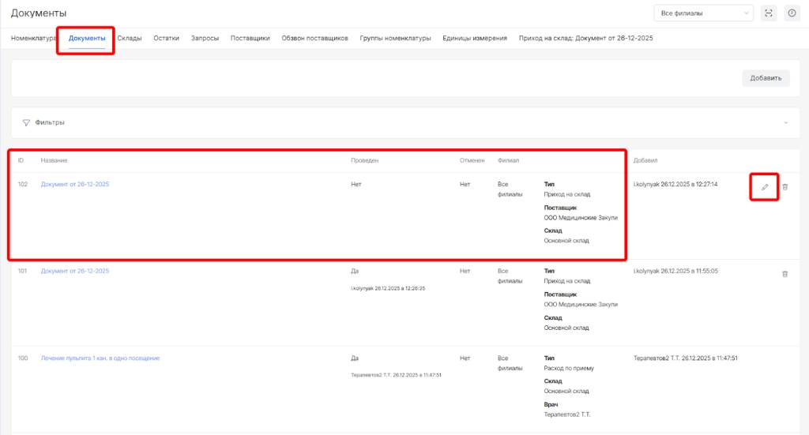Image resolution: width=809 pixels, height=435 pixels.
Task: Delete document 102 using the trash icon
Action: click(x=785, y=187)
